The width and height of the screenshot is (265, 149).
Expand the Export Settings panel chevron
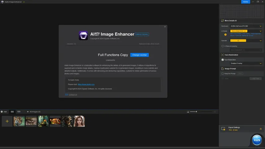coord(261,129)
